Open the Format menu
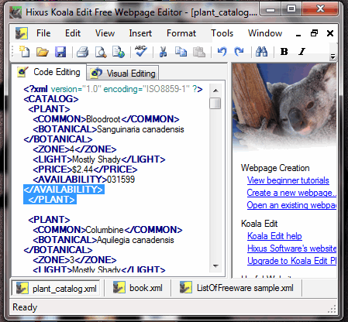This screenshot has height=322, width=348. point(181,33)
